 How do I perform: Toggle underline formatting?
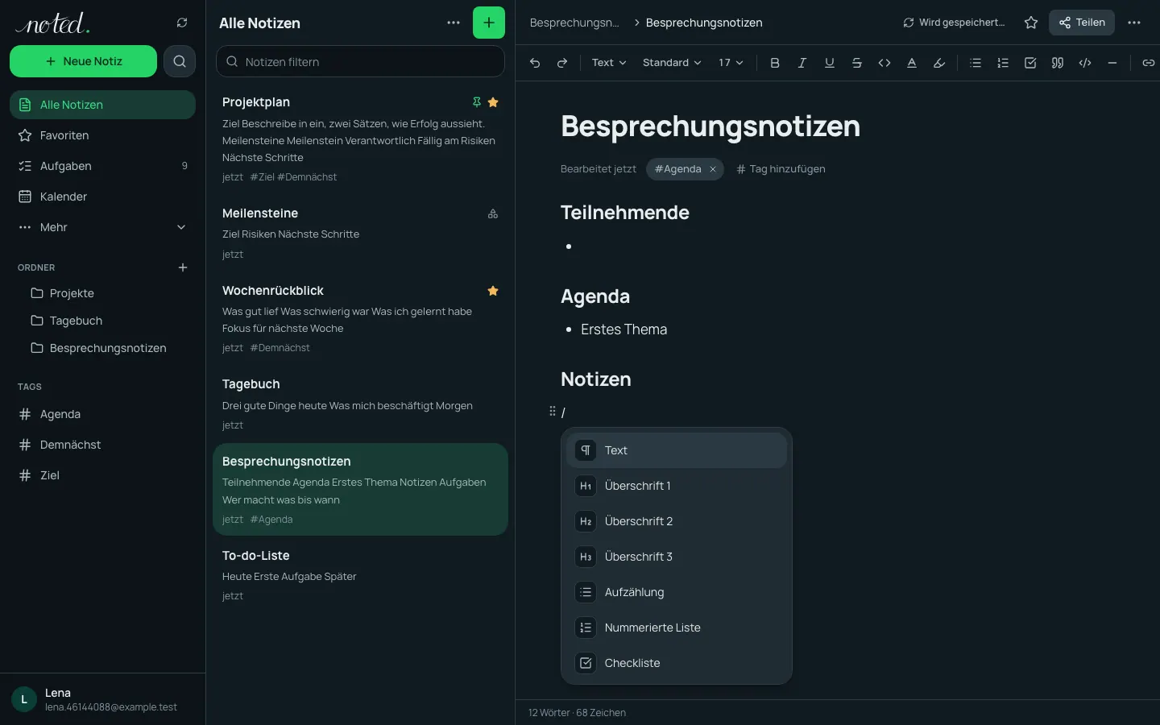pos(830,63)
